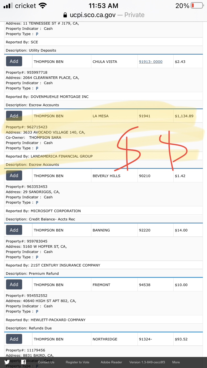Select Property# 963353453
Screen dimensions: 207x368
[x=26, y=187]
